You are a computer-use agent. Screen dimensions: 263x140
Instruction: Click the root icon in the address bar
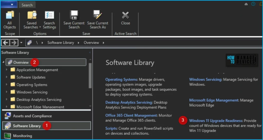point(29,43)
